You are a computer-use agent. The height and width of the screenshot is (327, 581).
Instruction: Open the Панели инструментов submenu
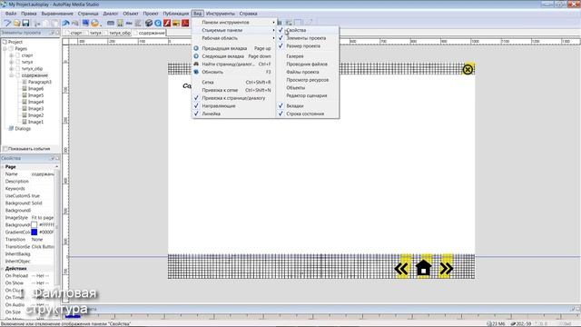coord(233,22)
